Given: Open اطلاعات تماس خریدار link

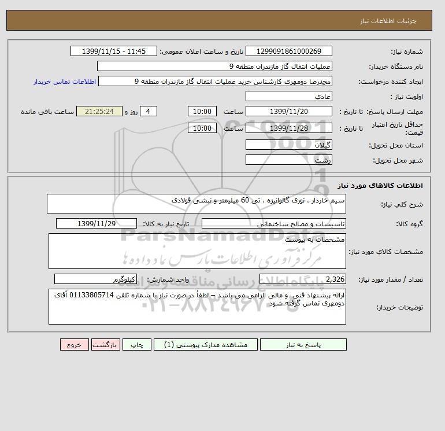Looking at the screenshot, I should click(x=65, y=82).
